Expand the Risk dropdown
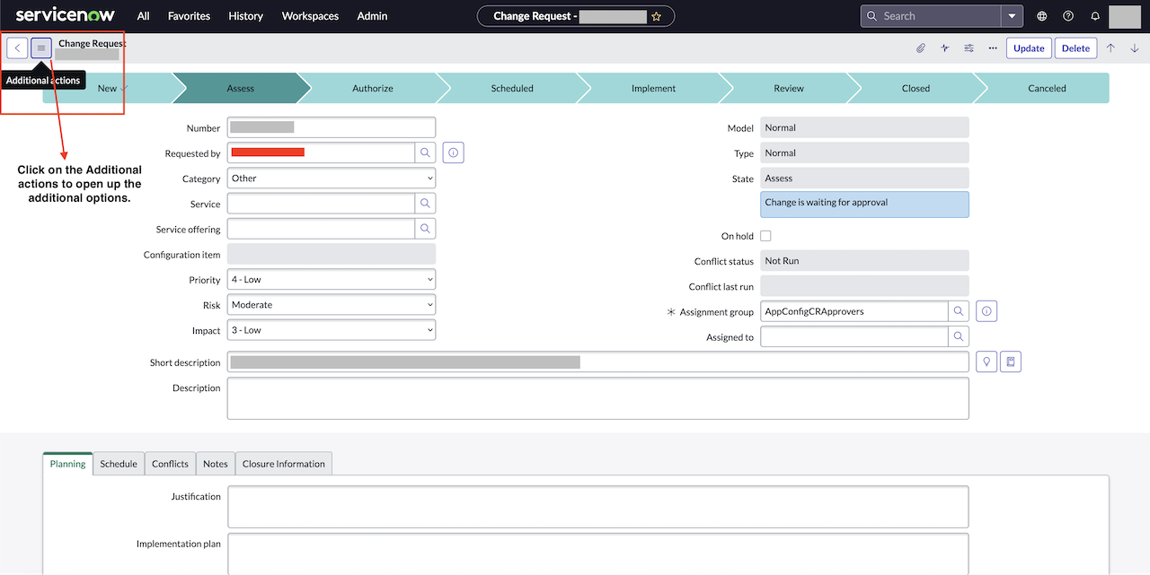 point(331,304)
